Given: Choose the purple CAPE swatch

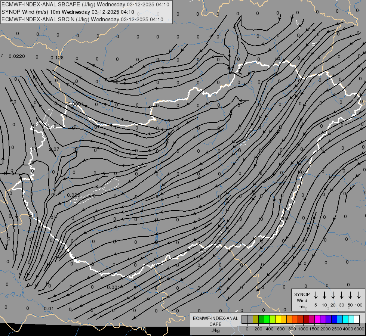Looking at the screenshot, I should coord(323,319).
